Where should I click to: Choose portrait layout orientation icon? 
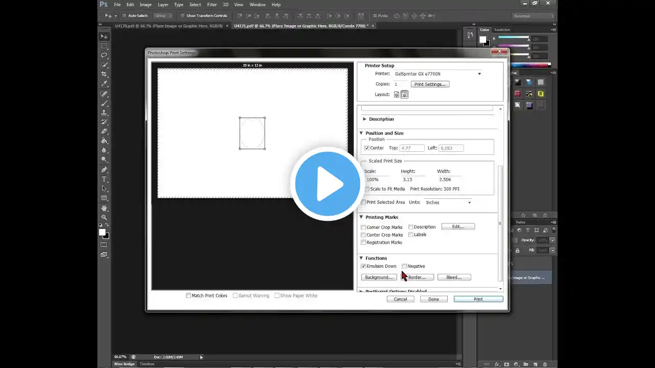pyautogui.click(x=397, y=95)
